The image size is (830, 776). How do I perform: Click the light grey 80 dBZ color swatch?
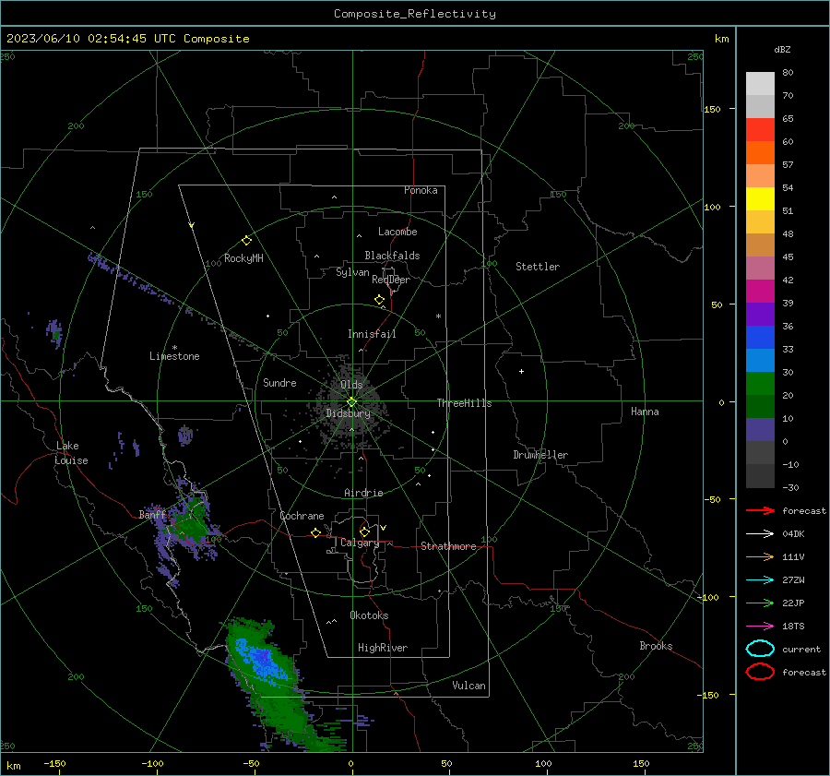point(760,83)
